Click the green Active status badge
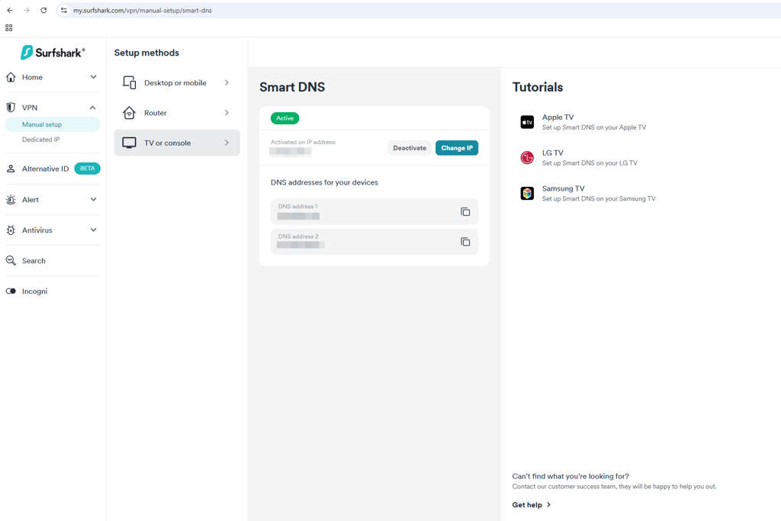 click(x=285, y=118)
